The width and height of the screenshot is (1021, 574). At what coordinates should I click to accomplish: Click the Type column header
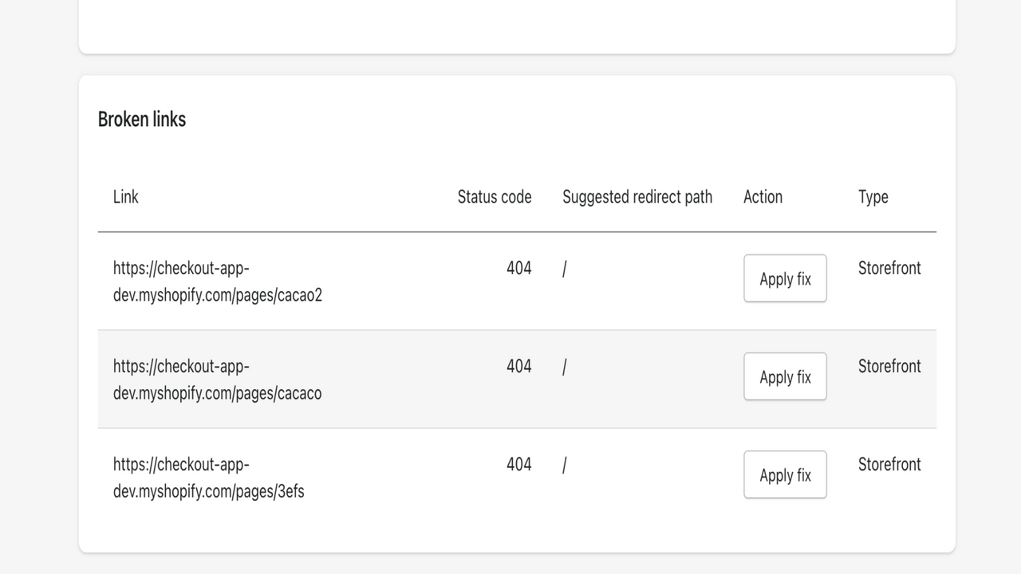(872, 197)
